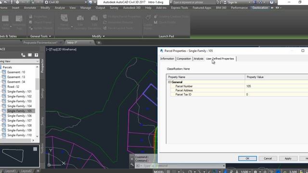Click the Toolspace help question icon

point(37,55)
